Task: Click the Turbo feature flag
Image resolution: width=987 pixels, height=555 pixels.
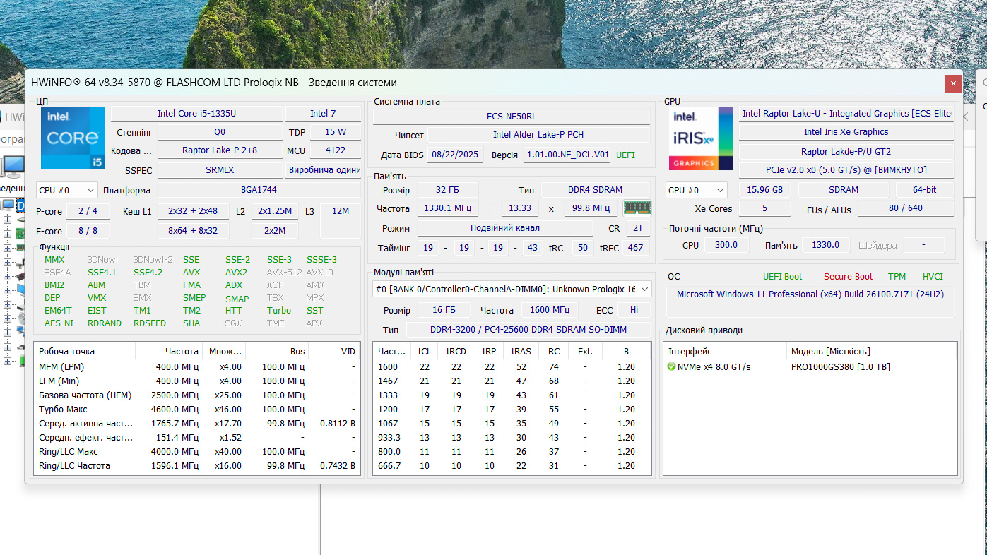Action: [x=279, y=310]
